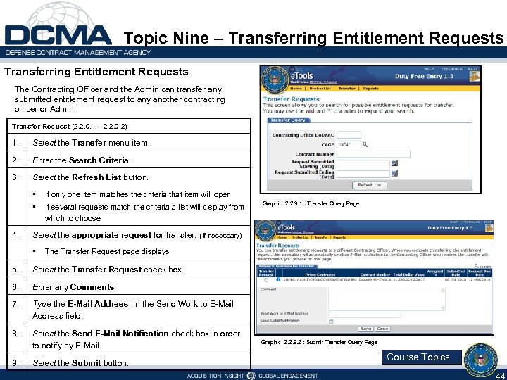
Task: Open calendar for Request Submitted Starting date
Action: (394, 163)
